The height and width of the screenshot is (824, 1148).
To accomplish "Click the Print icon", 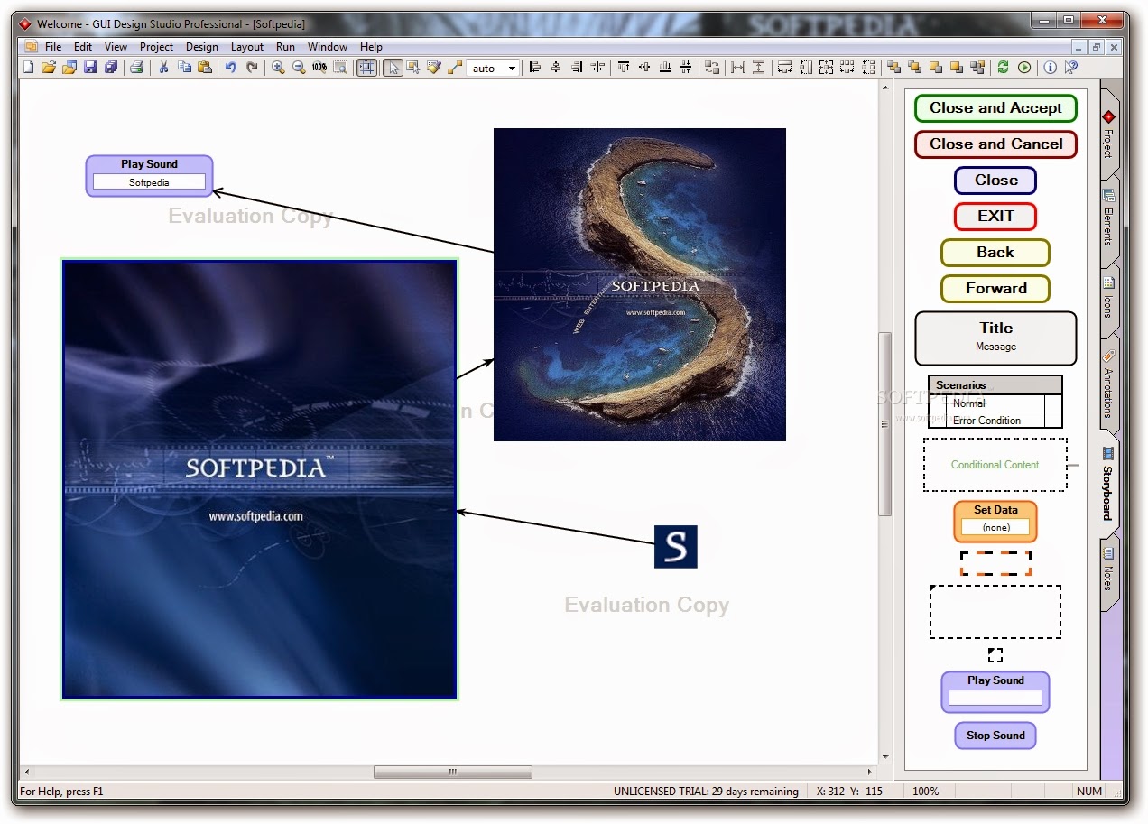I will click(x=137, y=67).
